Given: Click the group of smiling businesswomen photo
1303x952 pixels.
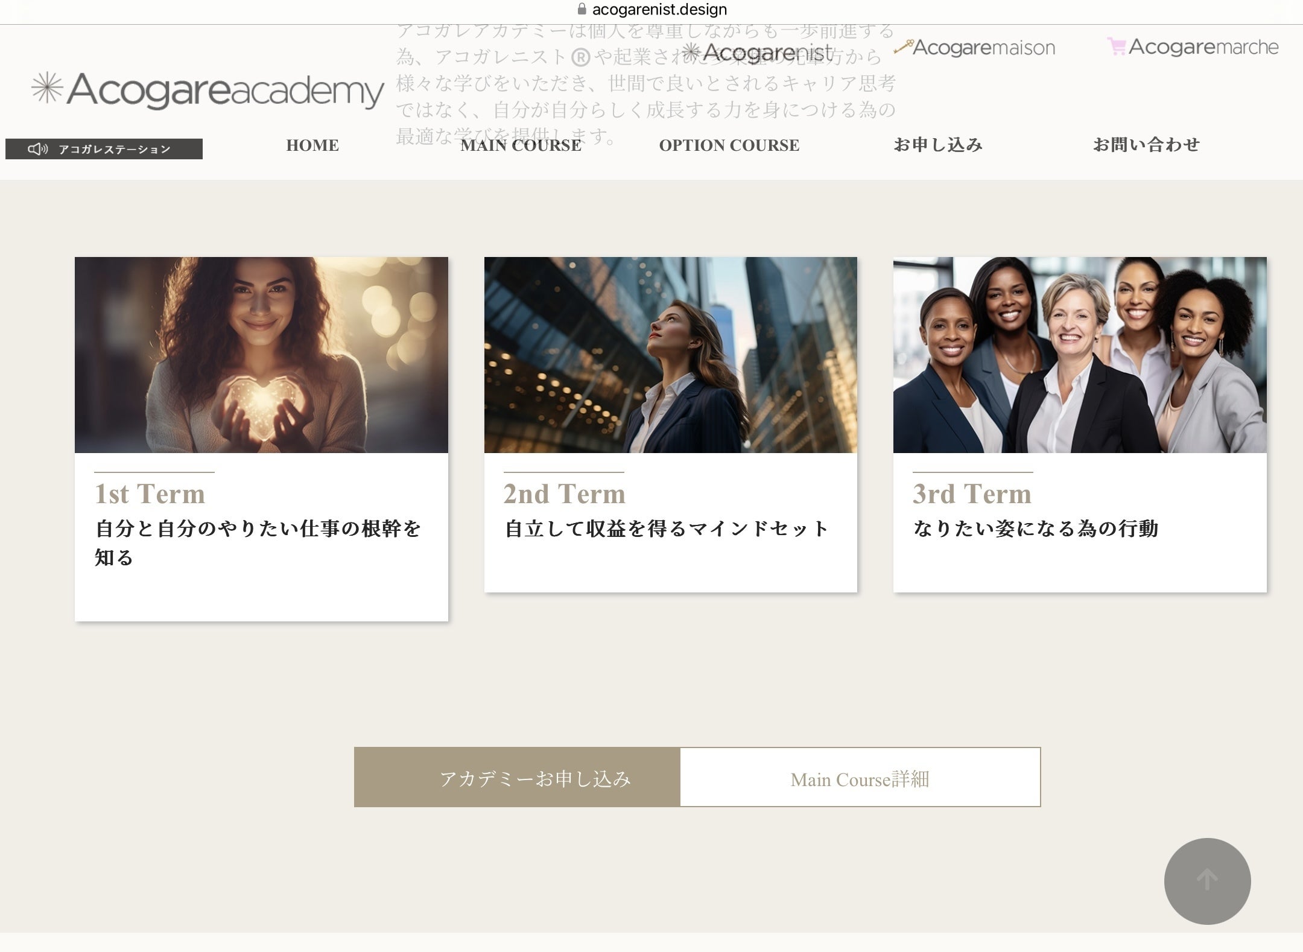Looking at the screenshot, I should (x=1079, y=355).
